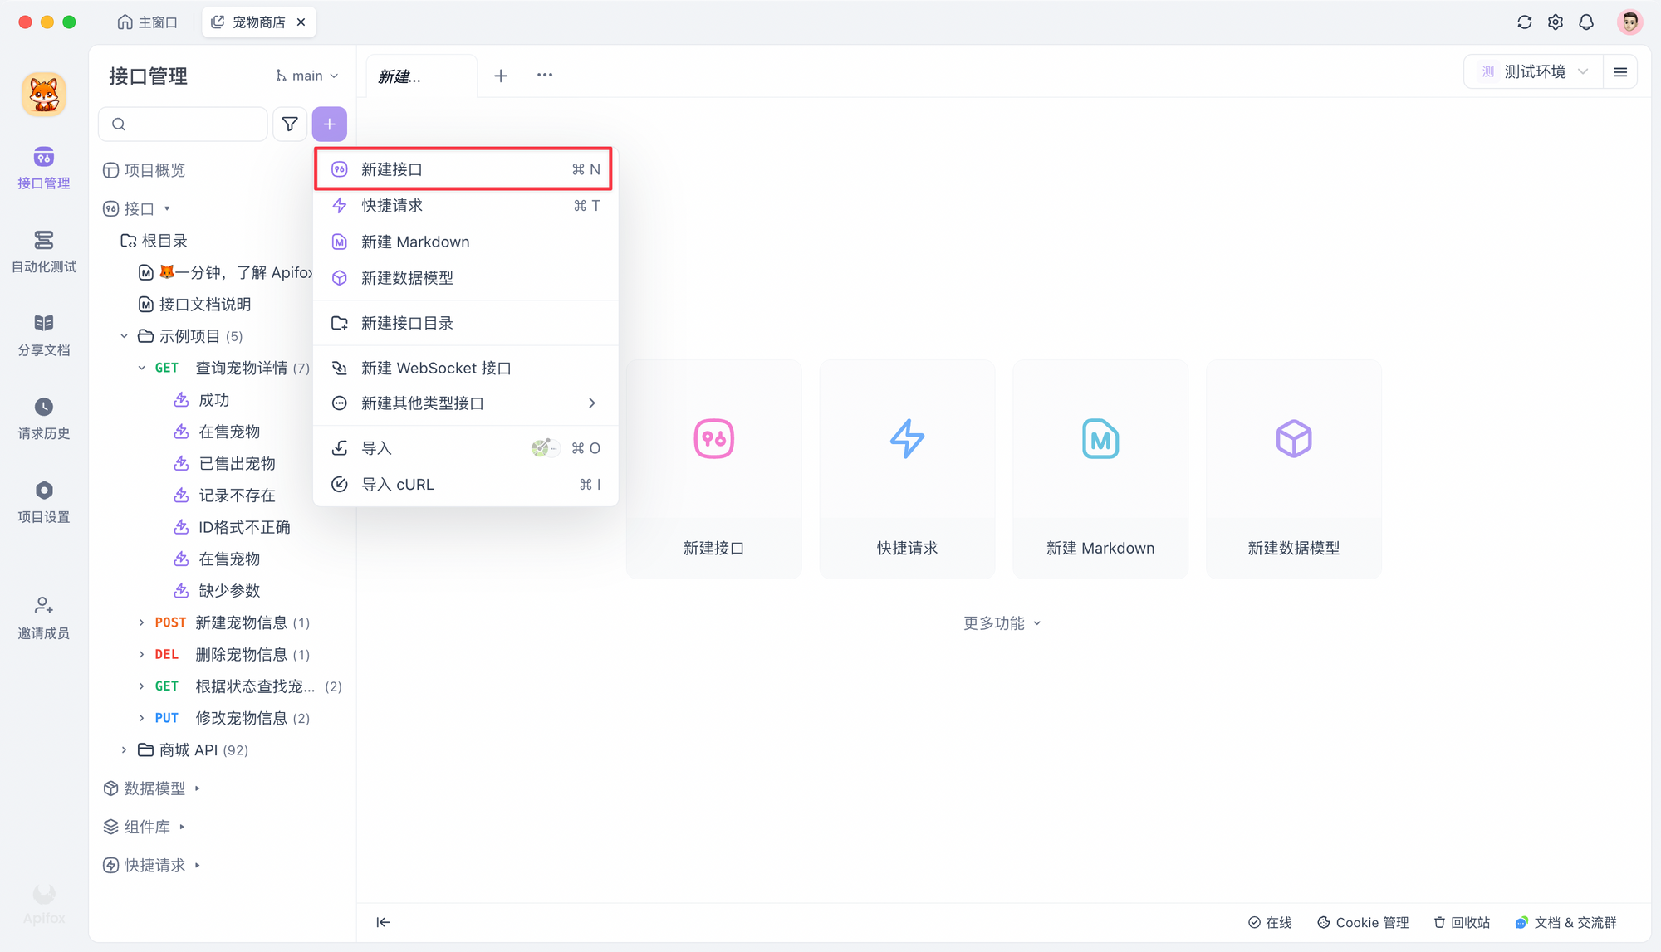Select 导入 menu item

click(x=465, y=448)
